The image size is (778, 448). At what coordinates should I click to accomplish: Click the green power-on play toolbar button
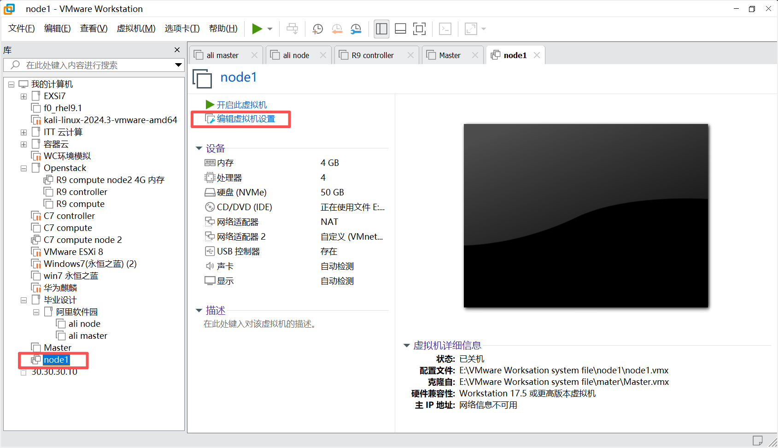coord(257,29)
